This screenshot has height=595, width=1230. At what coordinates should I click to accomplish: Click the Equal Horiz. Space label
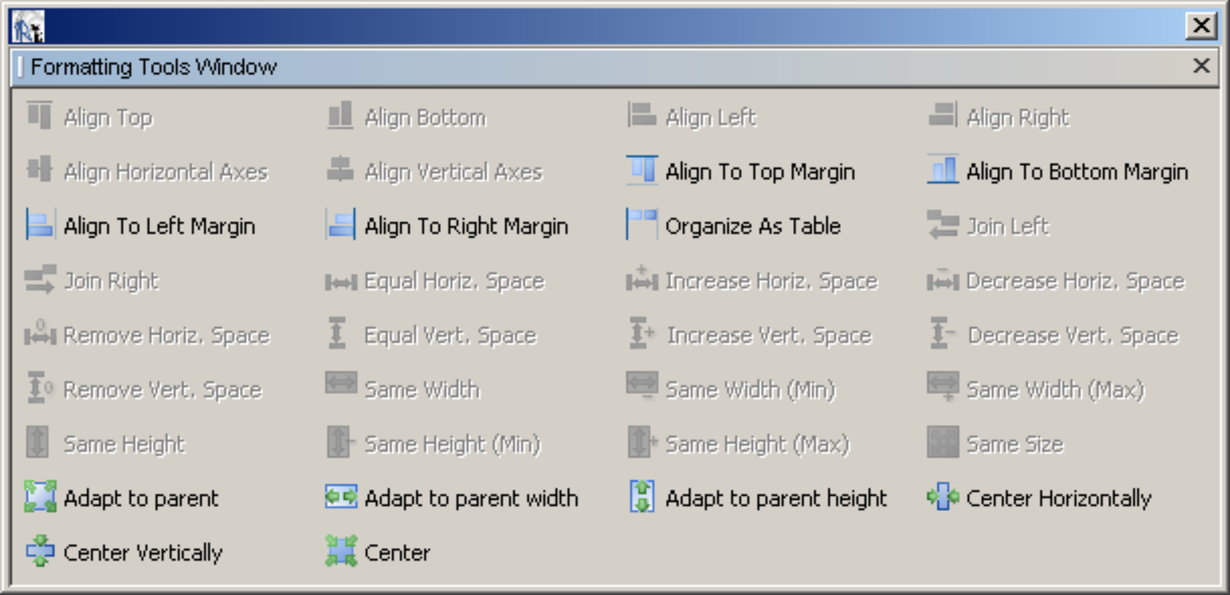pos(454,281)
